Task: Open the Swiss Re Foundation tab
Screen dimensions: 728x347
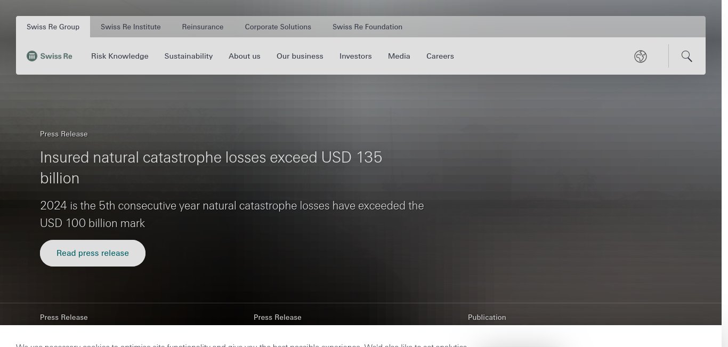Action: pos(367,27)
